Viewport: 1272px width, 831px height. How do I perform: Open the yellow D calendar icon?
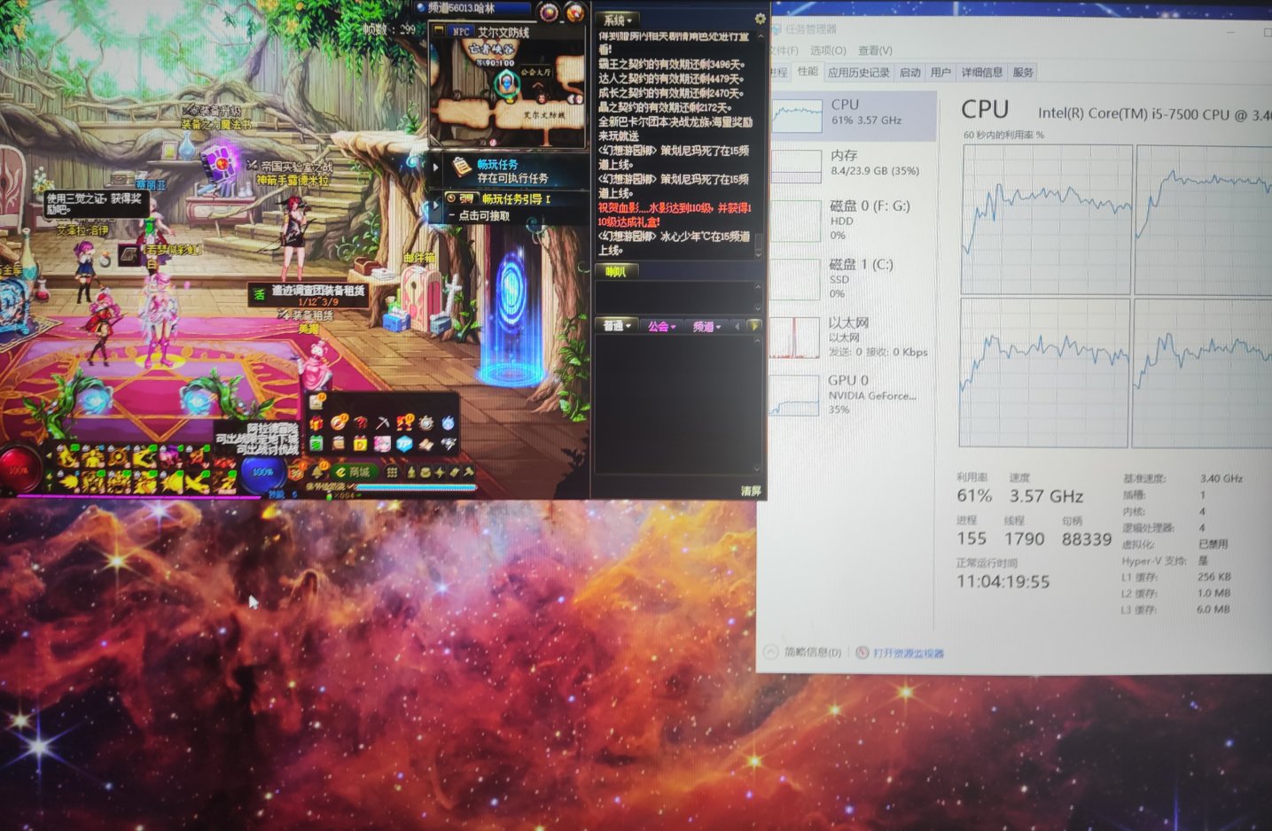click(361, 444)
